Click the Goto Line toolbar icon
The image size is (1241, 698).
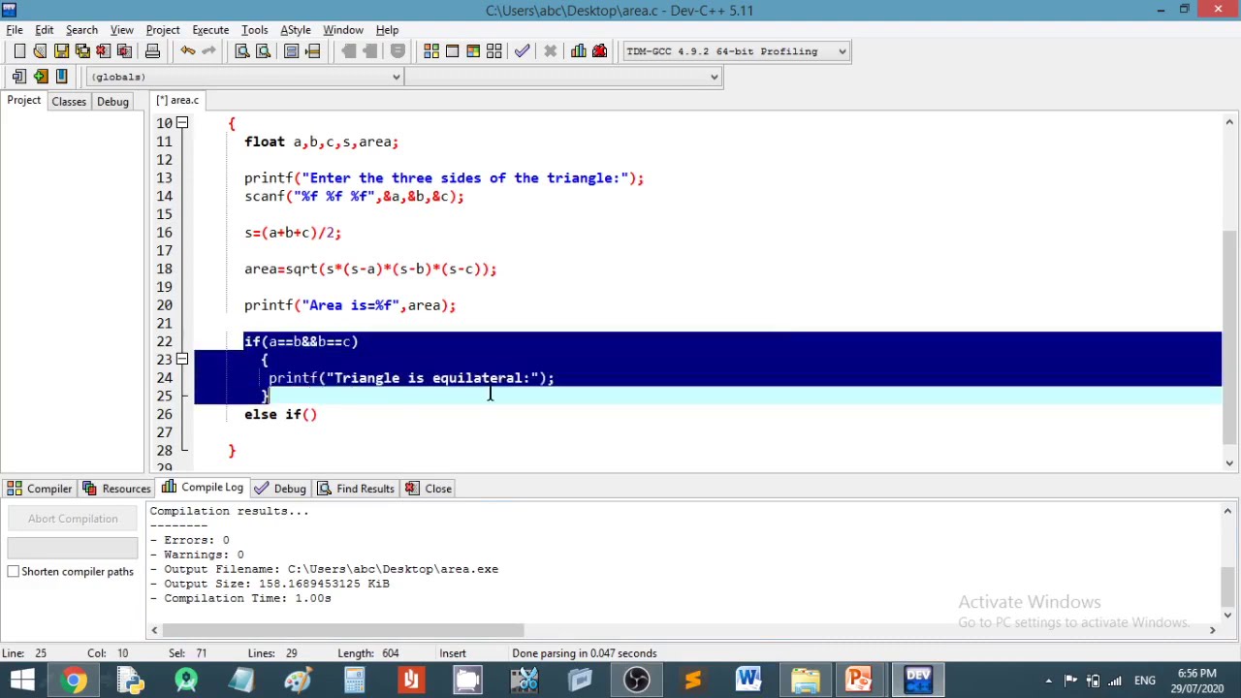pyautogui.click(x=312, y=51)
